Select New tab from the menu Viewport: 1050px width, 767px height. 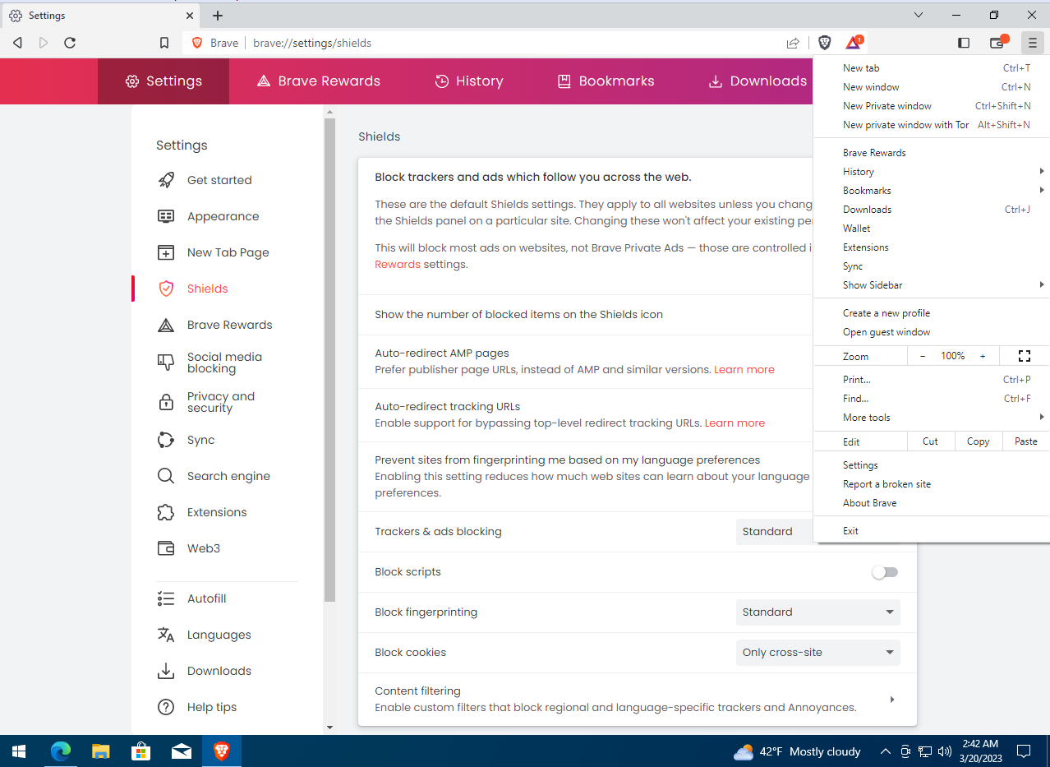[931, 68]
